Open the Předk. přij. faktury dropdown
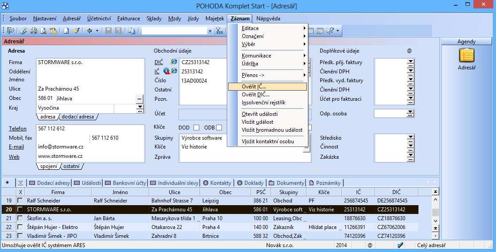The image size is (496, 252). [x=411, y=62]
